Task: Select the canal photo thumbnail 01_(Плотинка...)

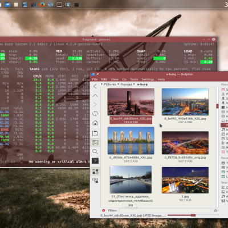Action: pos(131,180)
